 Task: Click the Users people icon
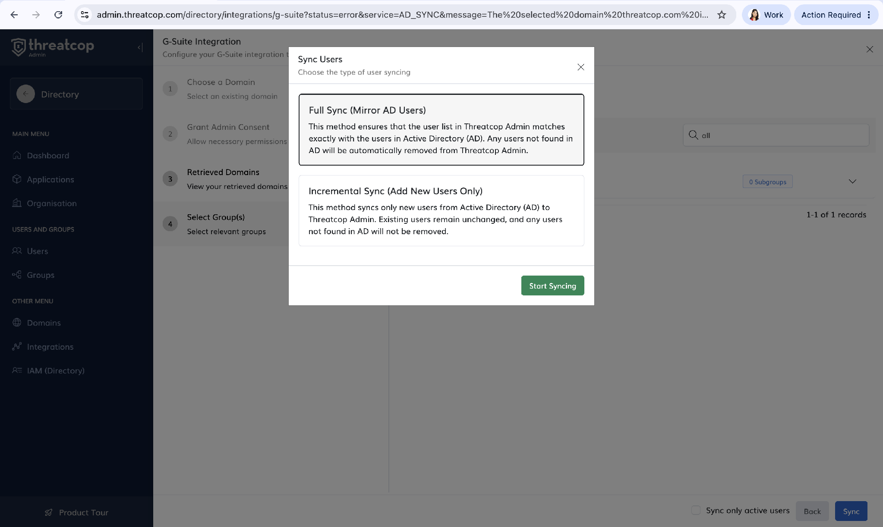(x=17, y=251)
